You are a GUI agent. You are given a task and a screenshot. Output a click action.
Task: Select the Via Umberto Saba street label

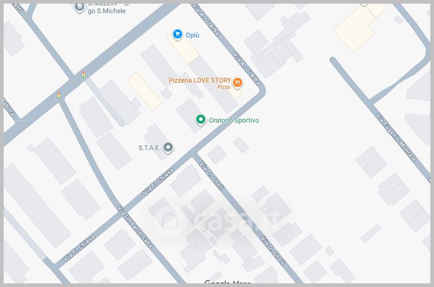[135, 226]
